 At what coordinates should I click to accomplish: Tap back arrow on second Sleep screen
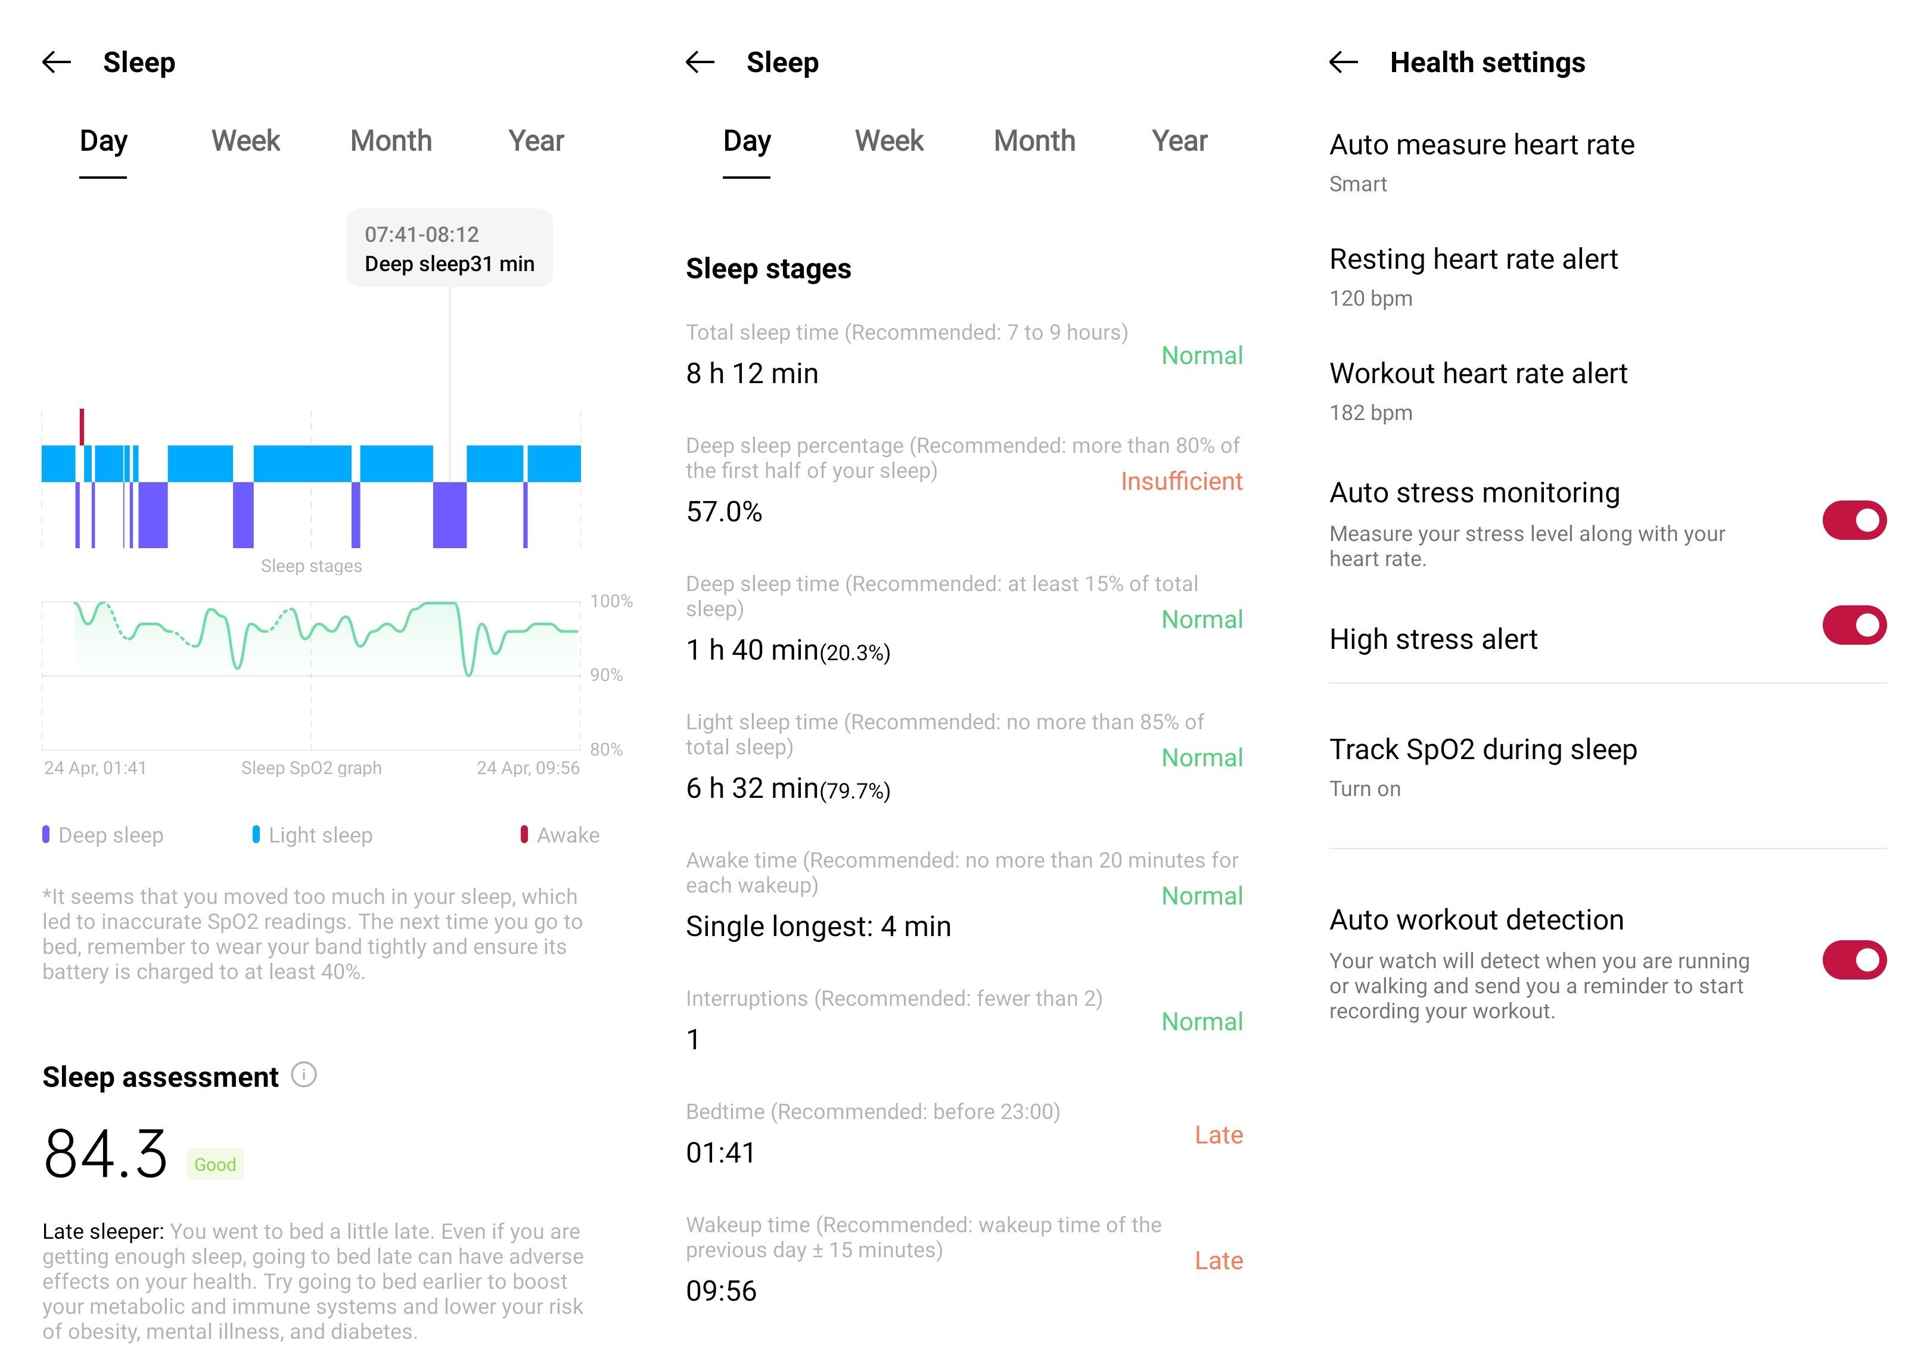coord(700,62)
